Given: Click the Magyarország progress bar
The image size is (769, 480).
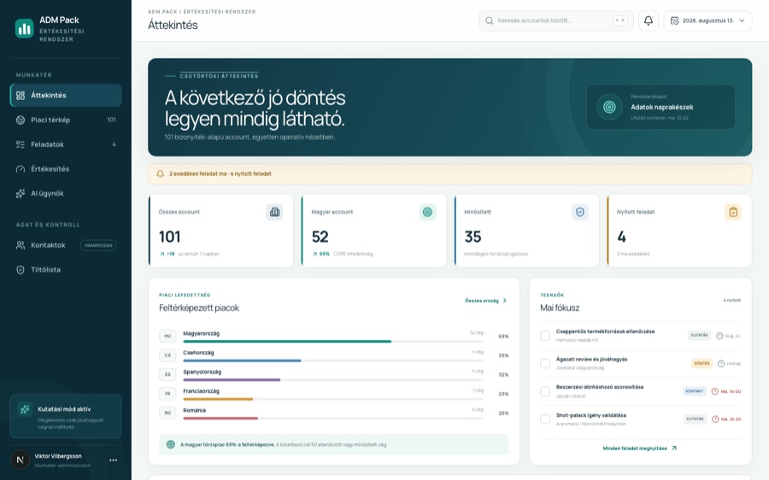Looking at the screenshot, I should (333, 342).
